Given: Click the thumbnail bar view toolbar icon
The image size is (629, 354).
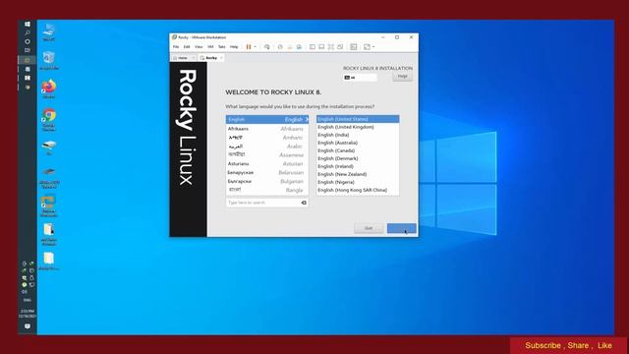Looking at the screenshot, I should point(321,47).
